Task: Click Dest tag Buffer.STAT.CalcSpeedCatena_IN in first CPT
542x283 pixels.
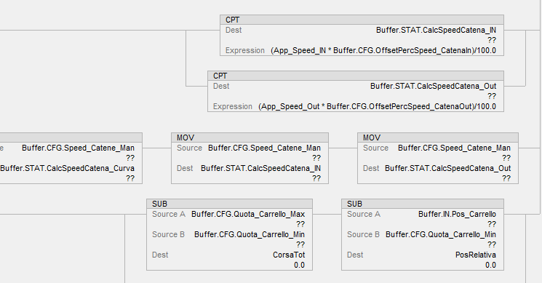Action: (x=436, y=30)
